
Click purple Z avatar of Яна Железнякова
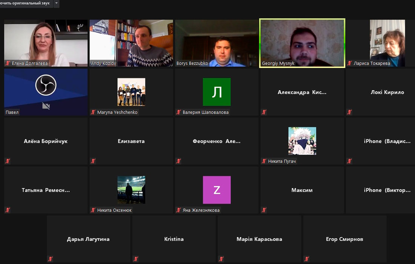click(x=217, y=190)
